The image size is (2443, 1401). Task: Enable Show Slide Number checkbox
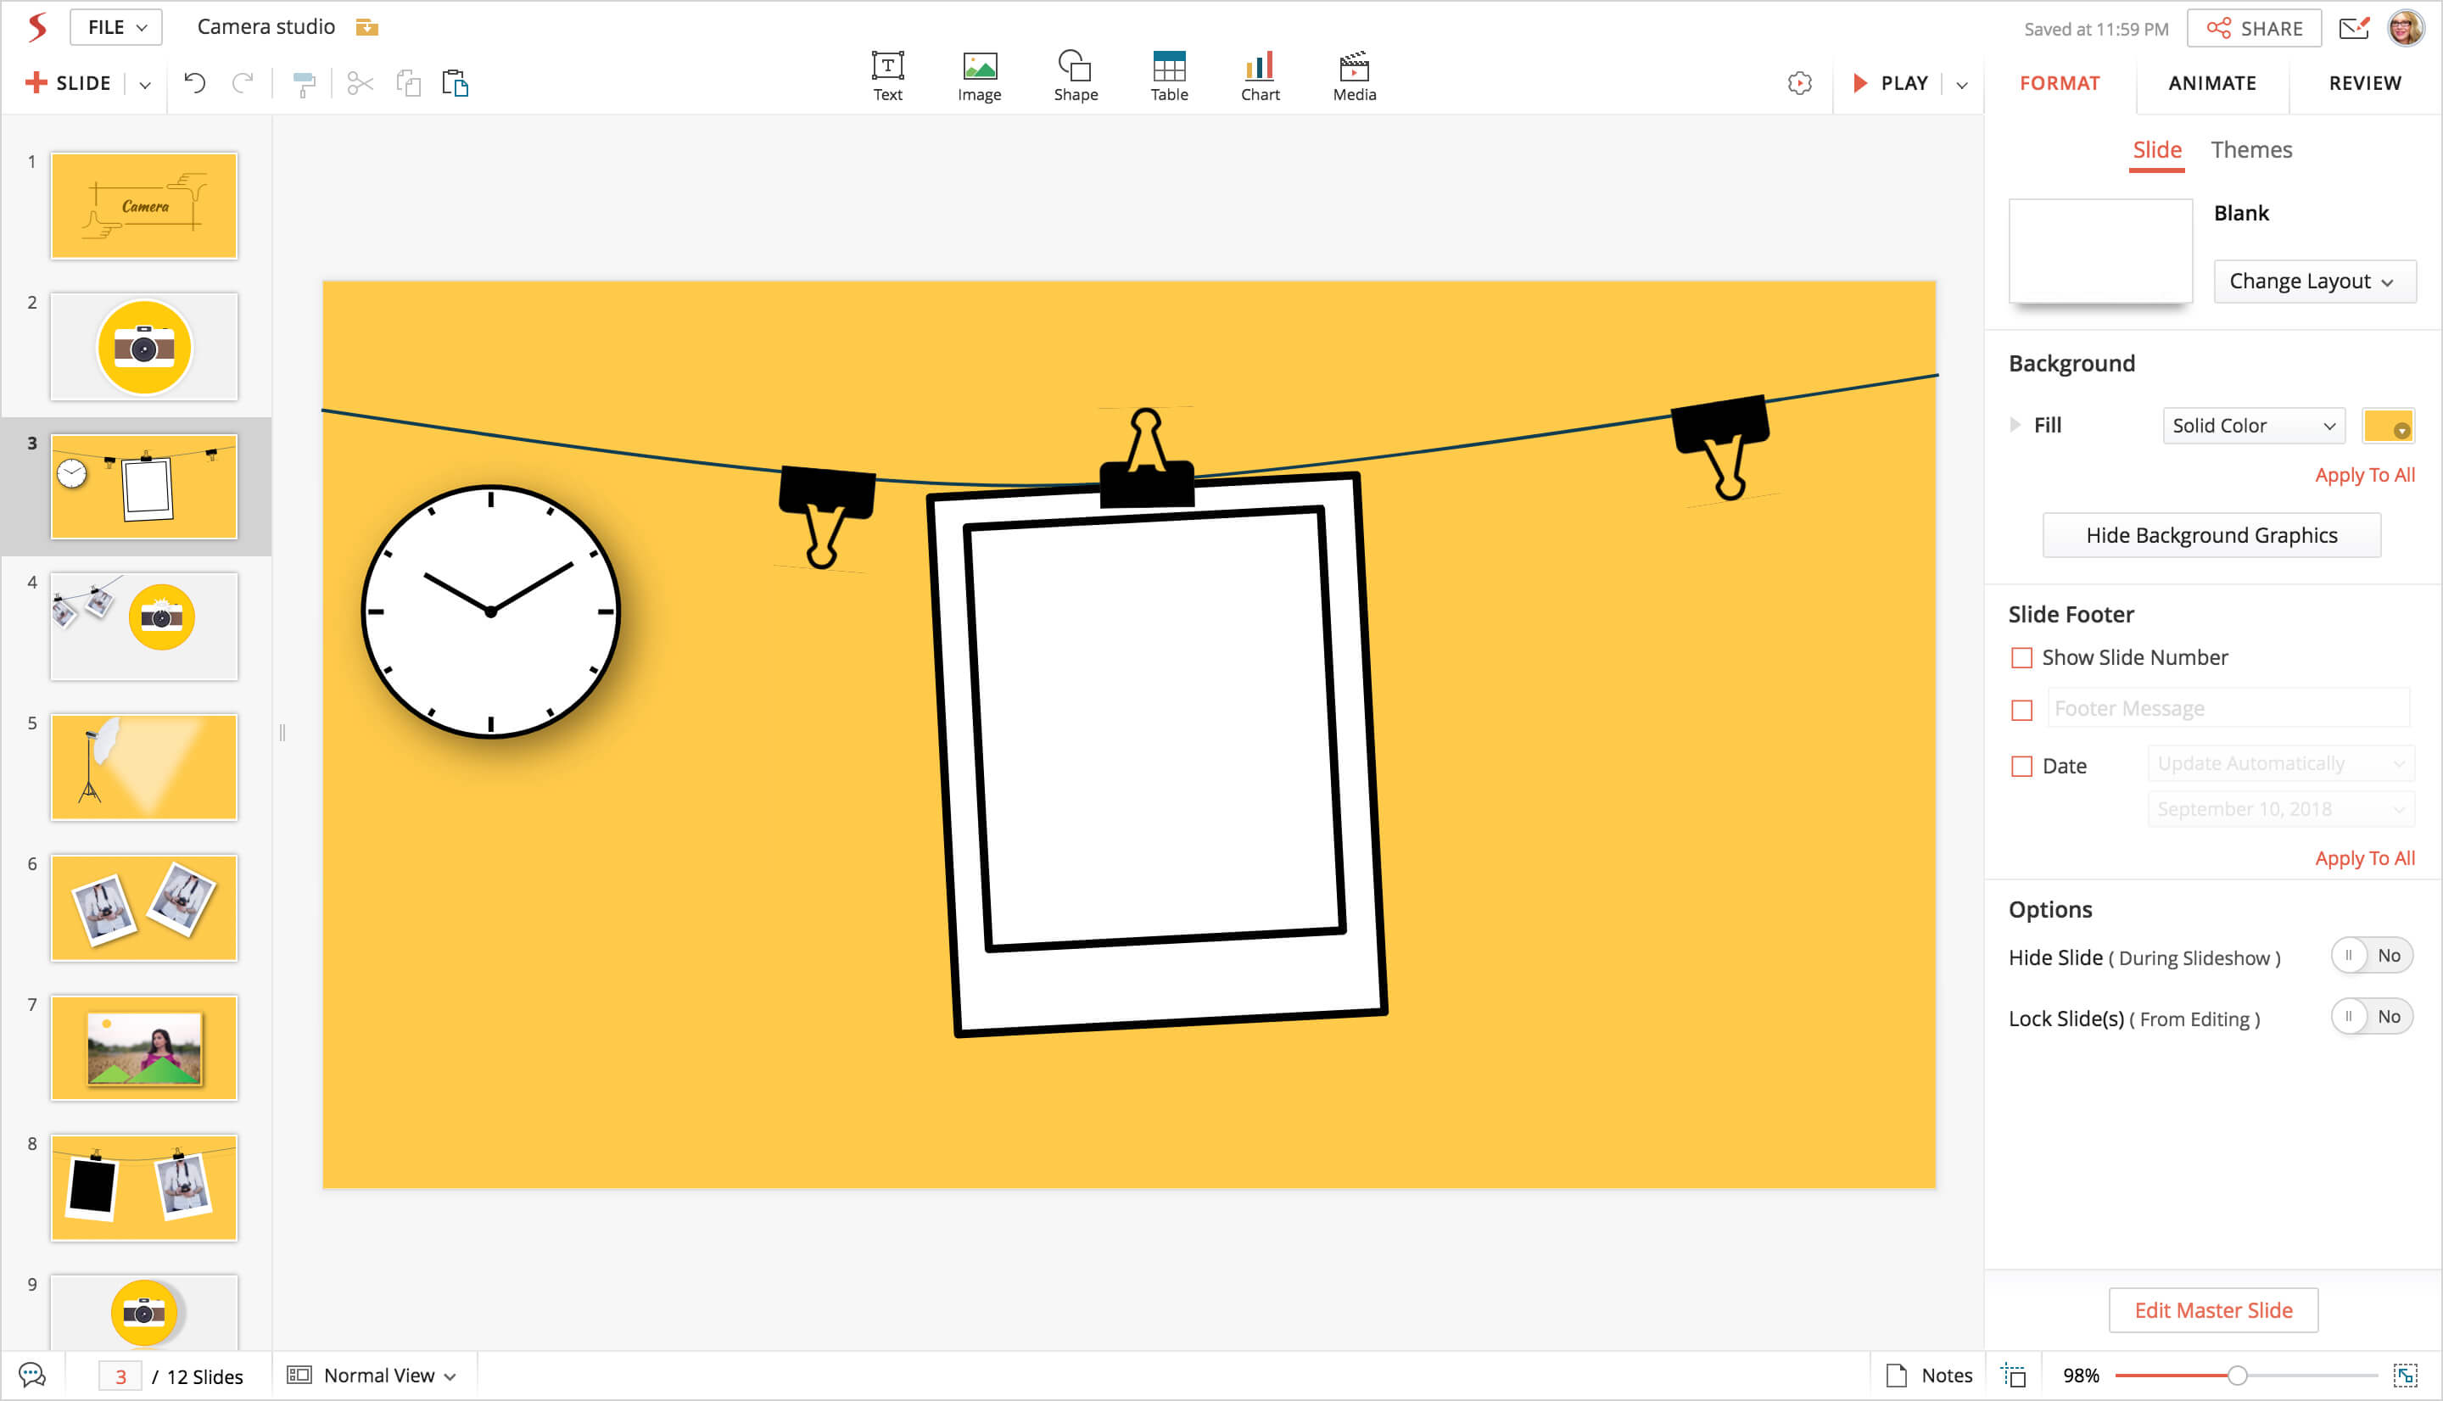2021,658
